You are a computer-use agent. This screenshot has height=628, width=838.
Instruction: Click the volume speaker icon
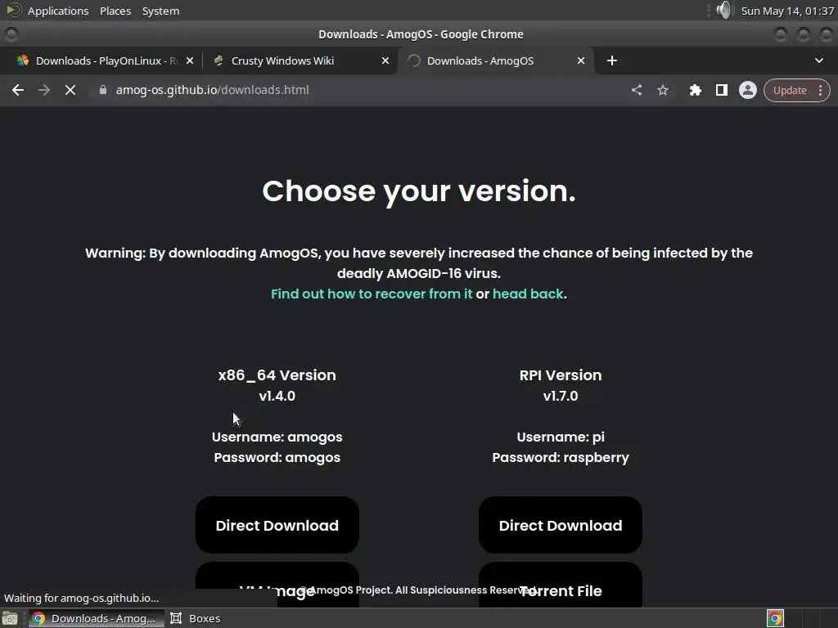coord(724,10)
